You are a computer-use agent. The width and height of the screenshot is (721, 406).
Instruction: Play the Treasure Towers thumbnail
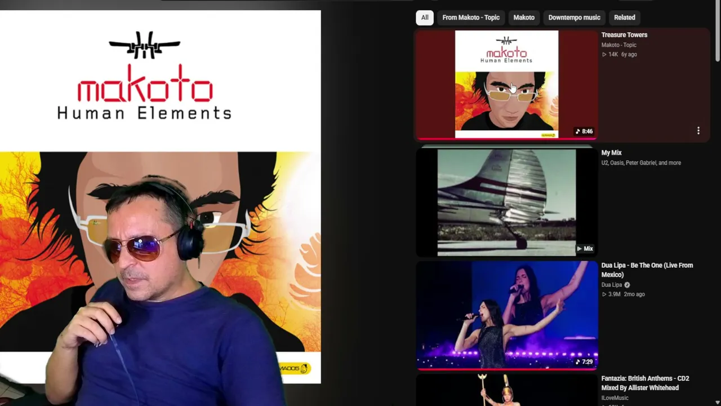(x=506, y=85)
